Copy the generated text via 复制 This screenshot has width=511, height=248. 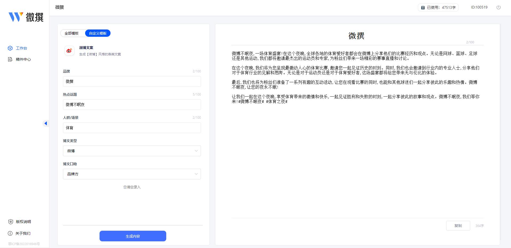click(458, 225)
